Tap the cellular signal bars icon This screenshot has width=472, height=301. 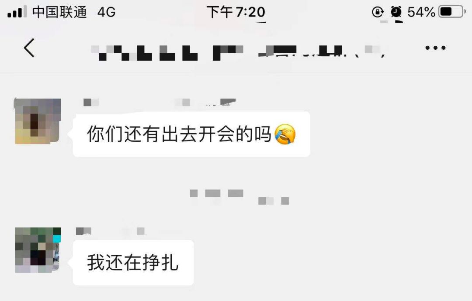point(17,12)
